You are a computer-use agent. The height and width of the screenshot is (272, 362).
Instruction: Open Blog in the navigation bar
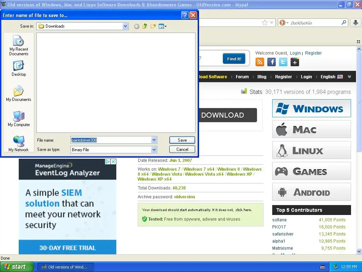(262, 77)
